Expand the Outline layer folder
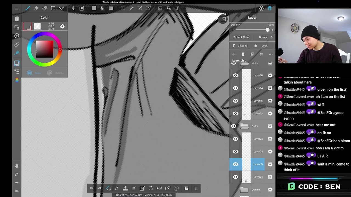The image size is (351, 197). click(244, 190)
